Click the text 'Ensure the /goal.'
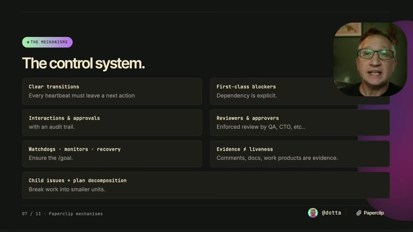The height and width of the screenshot is (232, 413). pos(51,158)
